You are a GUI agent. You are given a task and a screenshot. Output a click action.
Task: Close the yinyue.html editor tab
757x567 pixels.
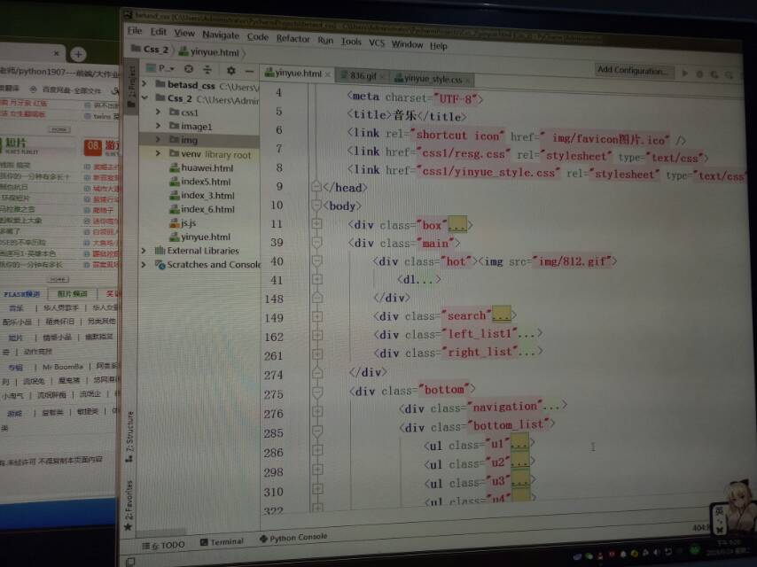point(327,74)
